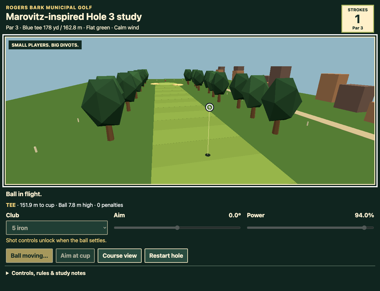The width and height of the screenshot is (380, 291).
Task: Click the Strokes counter box
Action: 358,18
